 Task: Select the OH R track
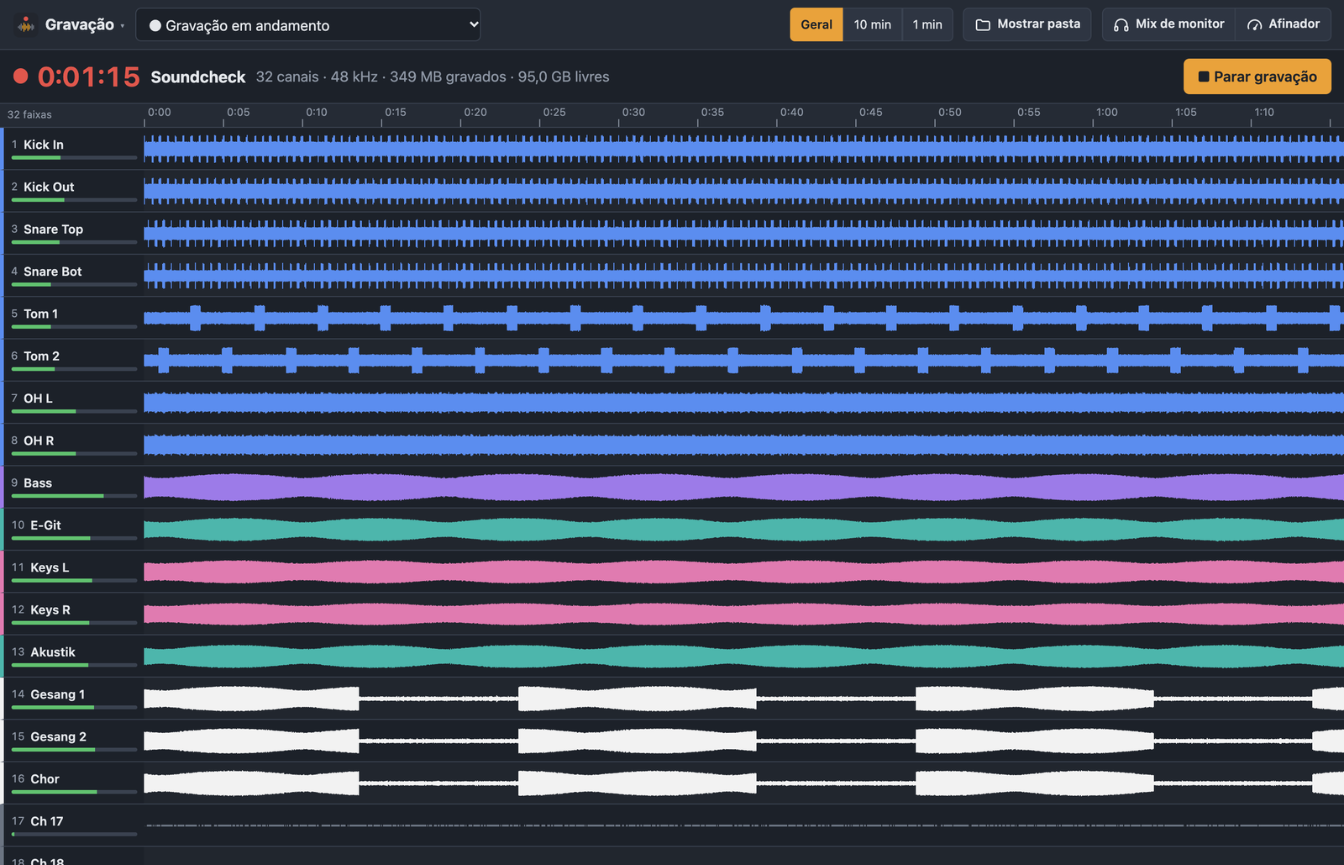coord(72,445)
